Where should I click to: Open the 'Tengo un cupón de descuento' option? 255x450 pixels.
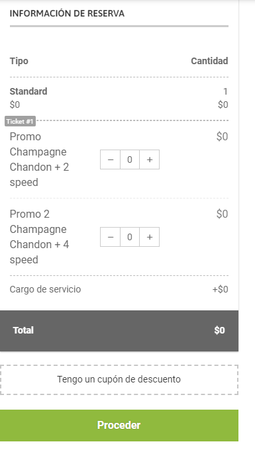point(119,380)
